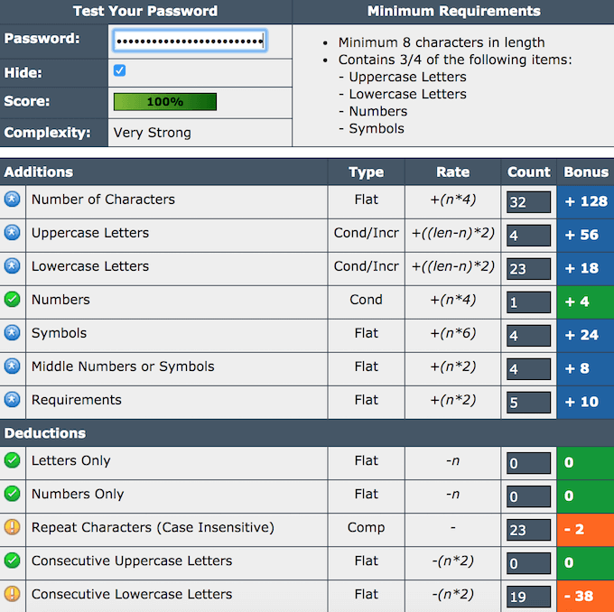Image resolution: width=614 pixels, height=612 pixels.
Task: Click the green check icon beside Numbers Only
Action: [13, 494]
